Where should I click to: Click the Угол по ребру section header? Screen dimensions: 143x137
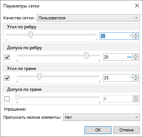[x=71, y=27]
